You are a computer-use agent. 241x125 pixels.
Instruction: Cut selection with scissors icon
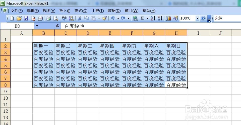[80, 18]
